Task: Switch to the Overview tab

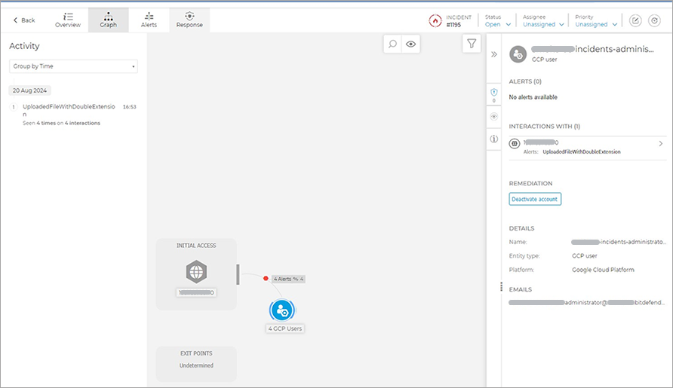Action: (68, 20)
